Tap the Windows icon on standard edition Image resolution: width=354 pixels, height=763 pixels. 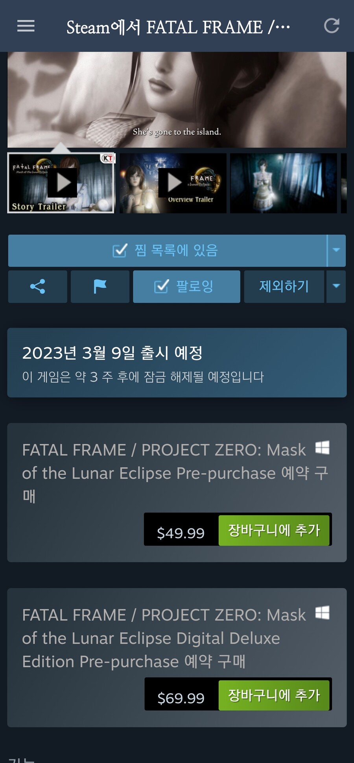tap(322, 448)
